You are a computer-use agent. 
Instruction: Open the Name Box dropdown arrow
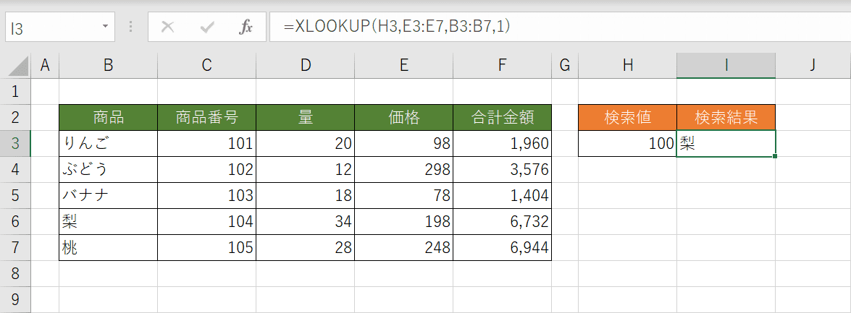[105, 27]
